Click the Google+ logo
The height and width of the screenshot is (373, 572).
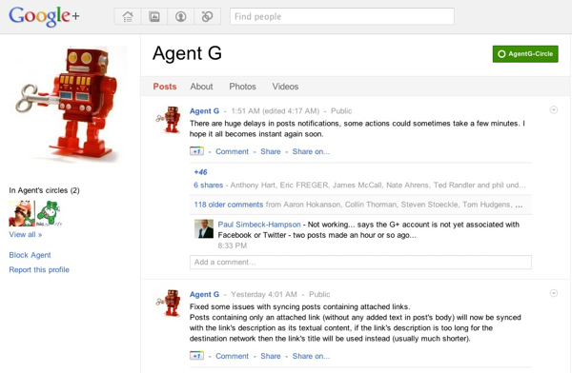click(x=44, y=16)
